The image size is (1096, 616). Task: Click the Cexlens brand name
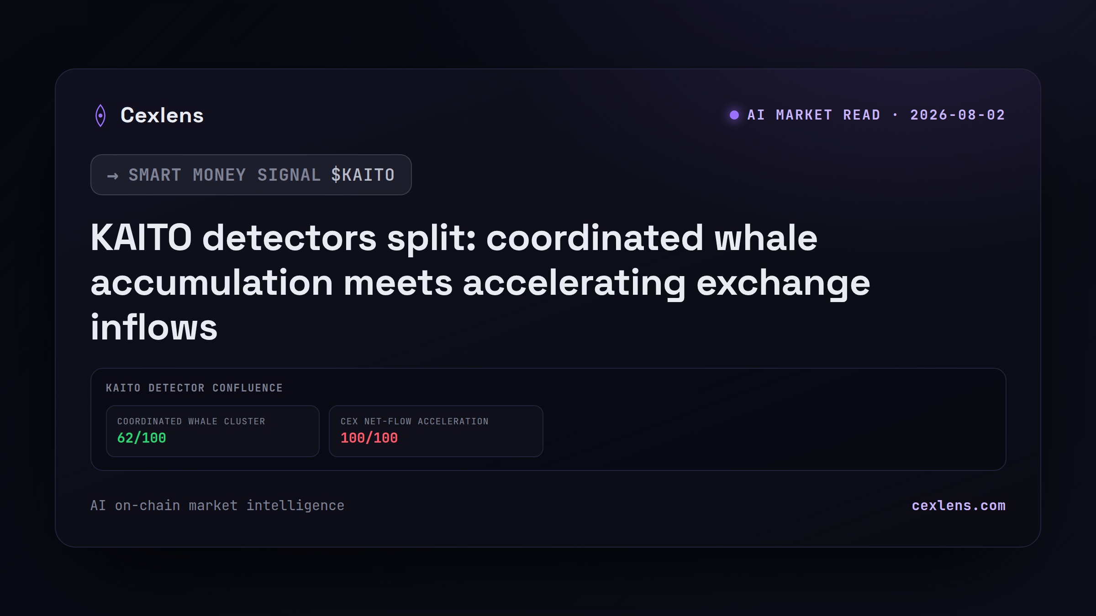(162, 115)
